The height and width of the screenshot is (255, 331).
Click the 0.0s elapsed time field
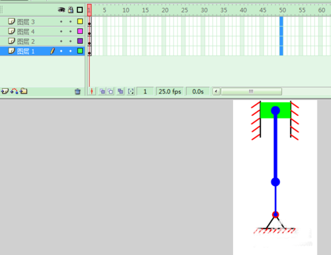[198, 91]
